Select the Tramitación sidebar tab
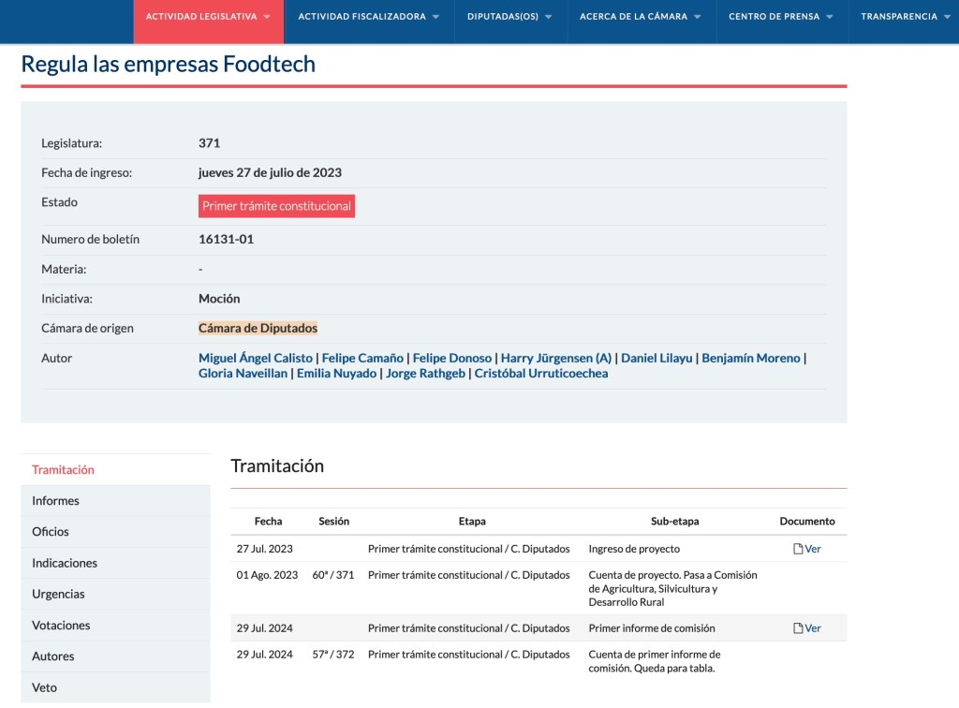 pos(63,470)
